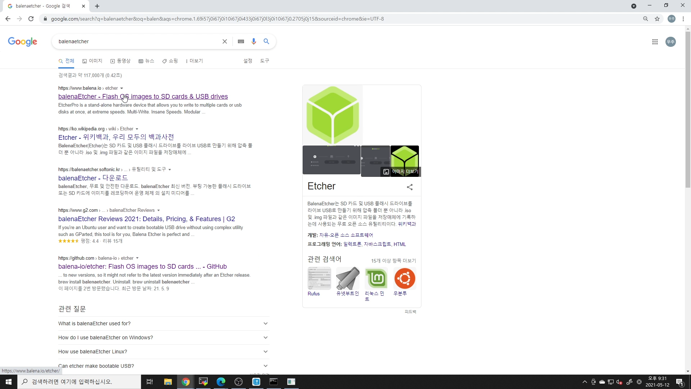Viewport: 691px width, 389px height.
Task: Bookmark this page with star icon
Action: [657, 19]
